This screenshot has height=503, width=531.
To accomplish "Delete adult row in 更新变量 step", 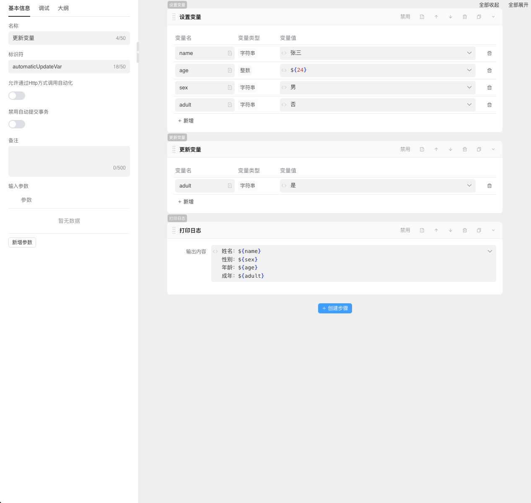I will [490, 186].
